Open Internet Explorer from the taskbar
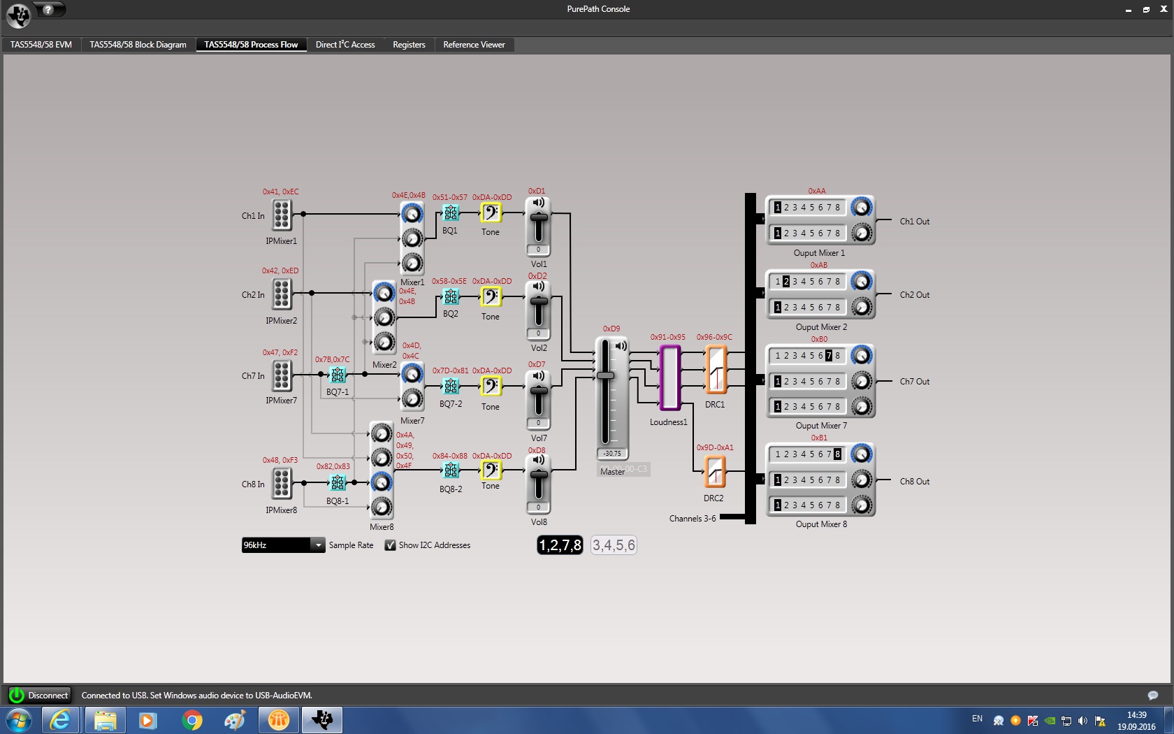The height and width of the screenshot is (734, 1174). pyautogui.click(x=61, y=720)
